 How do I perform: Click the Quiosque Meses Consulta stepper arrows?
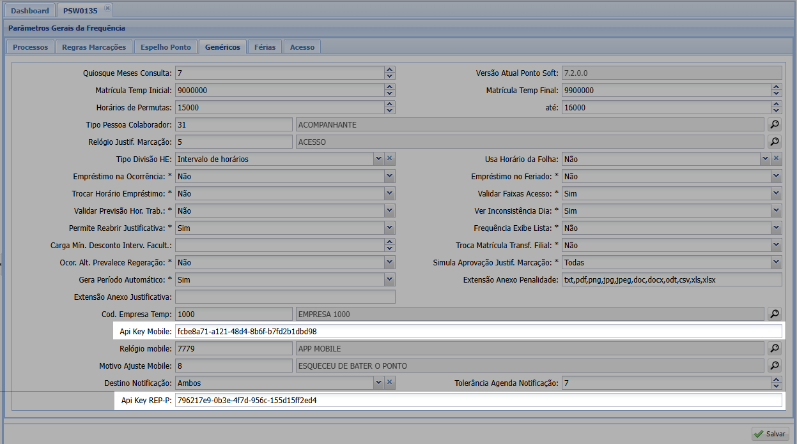tap(390, 73)
